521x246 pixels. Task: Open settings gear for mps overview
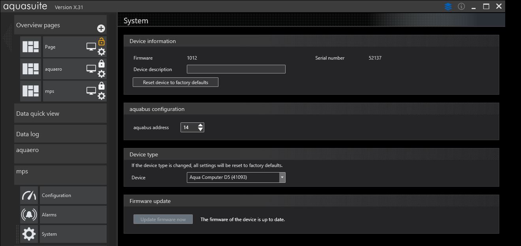[102, 96]
